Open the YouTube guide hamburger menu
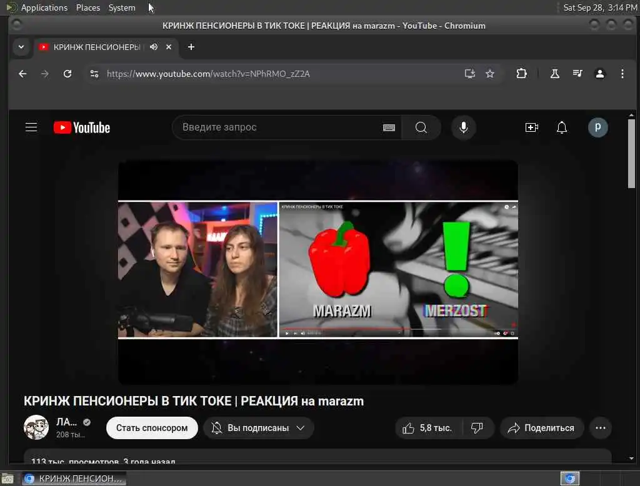 coord(31,127)
